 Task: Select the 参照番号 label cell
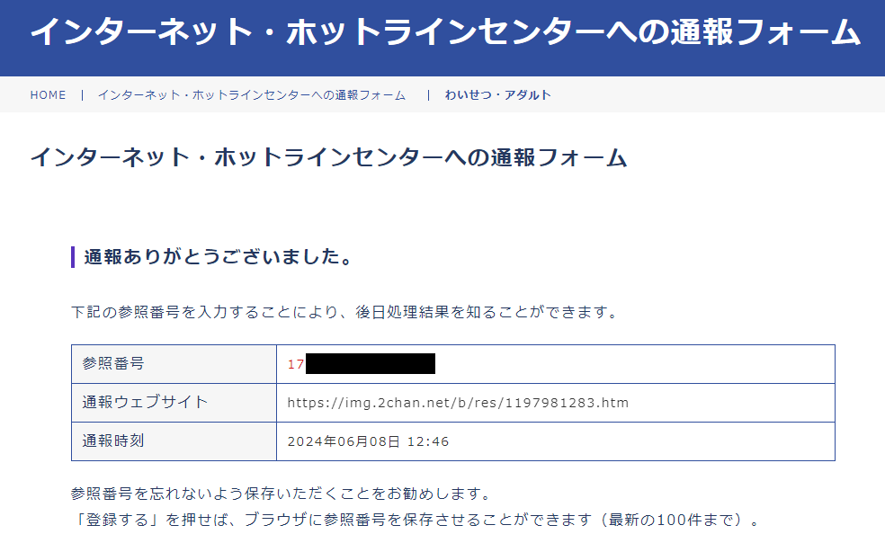coord(174,364)
